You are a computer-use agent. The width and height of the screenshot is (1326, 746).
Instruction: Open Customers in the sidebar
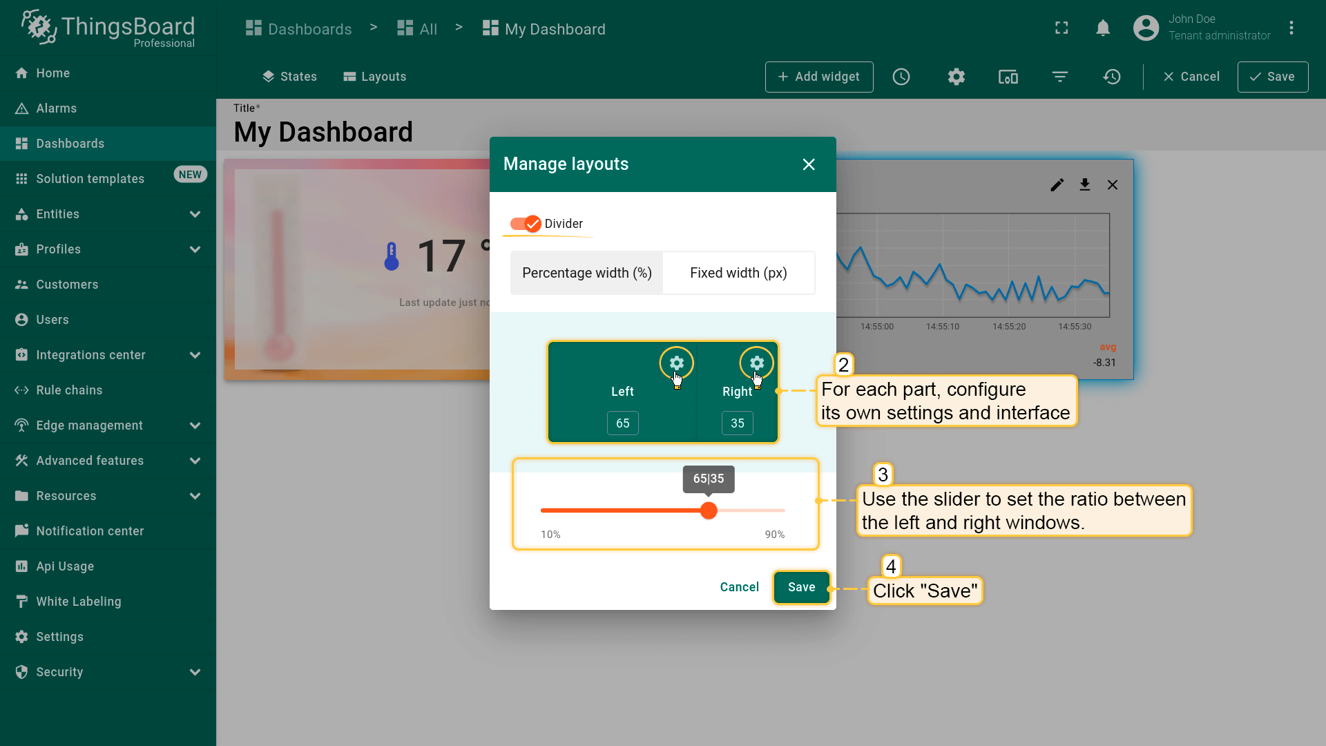pyautogui.click(x=108, y=285)
